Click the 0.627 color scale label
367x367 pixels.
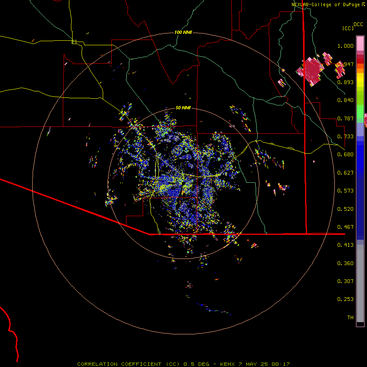[345, 173]
